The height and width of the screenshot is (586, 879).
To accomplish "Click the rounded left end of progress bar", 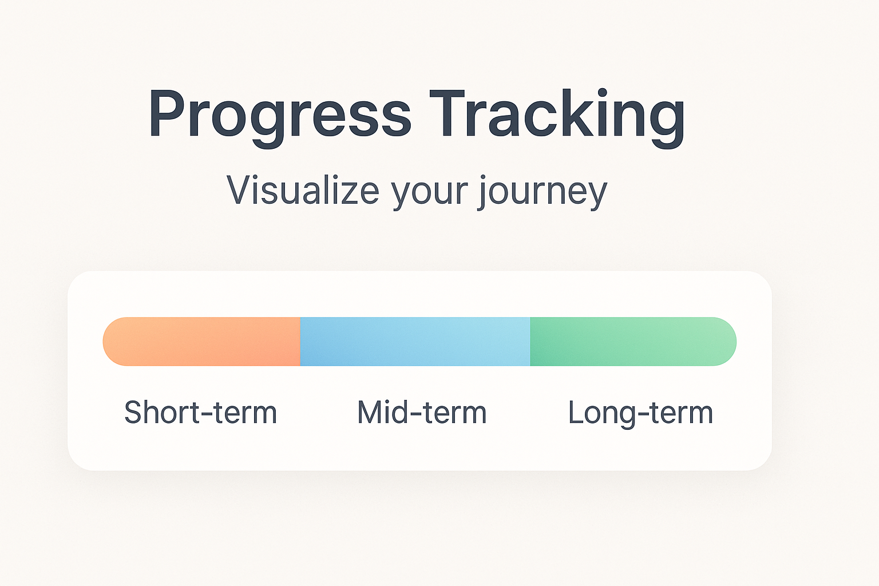I will [114, 342].
